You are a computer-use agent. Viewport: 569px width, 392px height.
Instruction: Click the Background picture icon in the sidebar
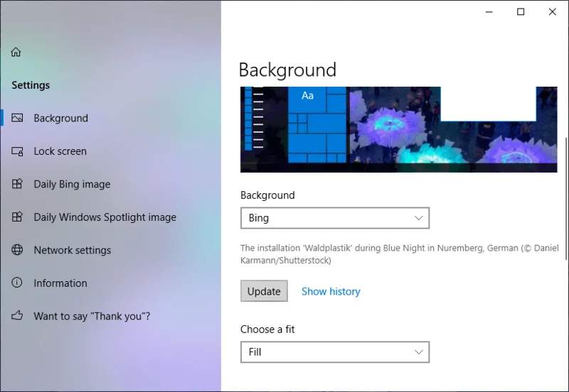click(17, 118)
